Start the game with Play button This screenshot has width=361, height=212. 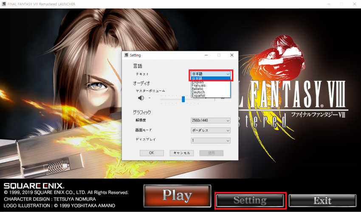point(177,196)
